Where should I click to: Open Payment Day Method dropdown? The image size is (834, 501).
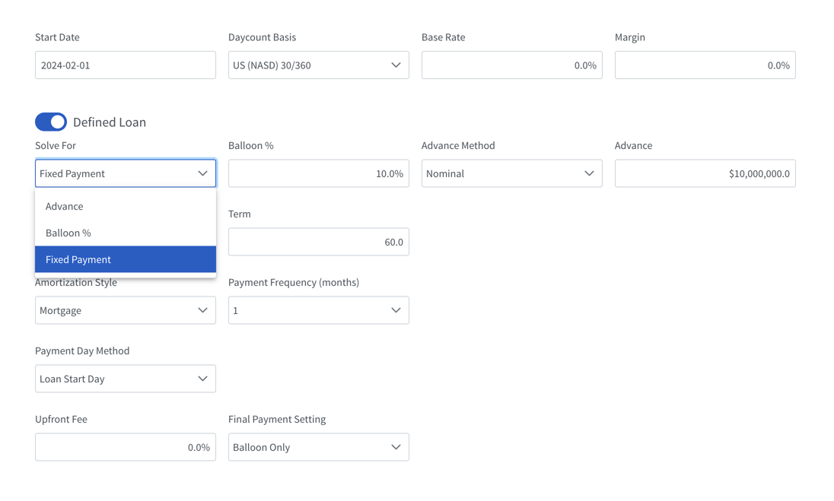pos(126,379)
